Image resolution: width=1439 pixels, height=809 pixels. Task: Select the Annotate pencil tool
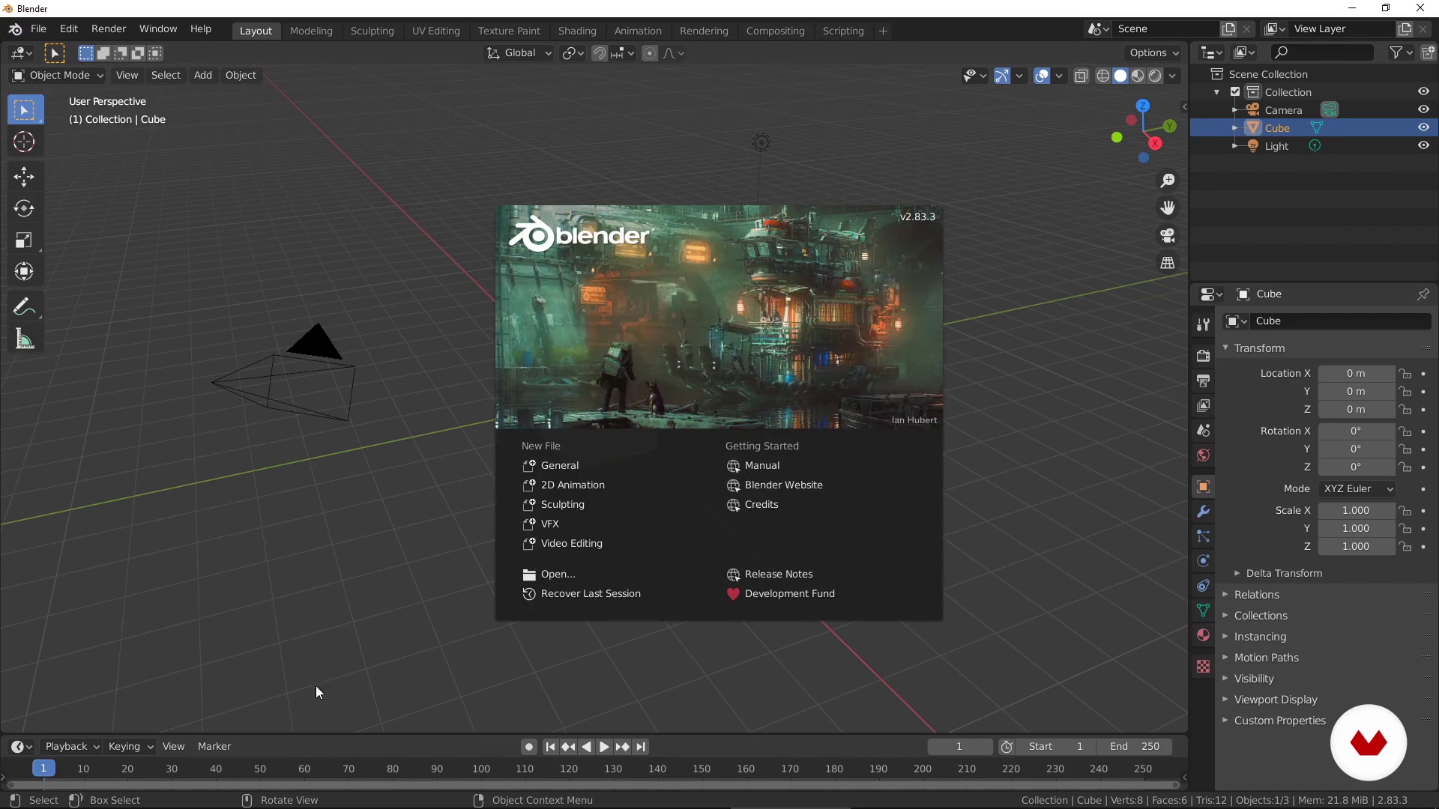pos(24,307)
